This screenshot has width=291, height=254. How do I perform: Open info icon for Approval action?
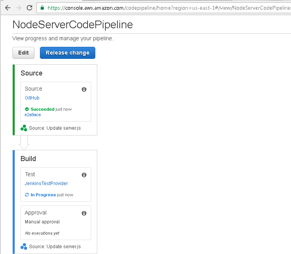pyautogui.click(x=84, y=213)
